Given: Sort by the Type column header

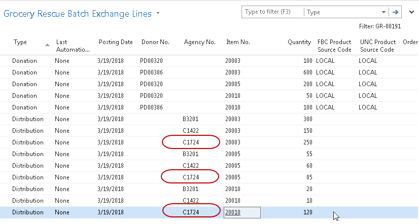Looking at the screenshot, I should coord(20,43).
